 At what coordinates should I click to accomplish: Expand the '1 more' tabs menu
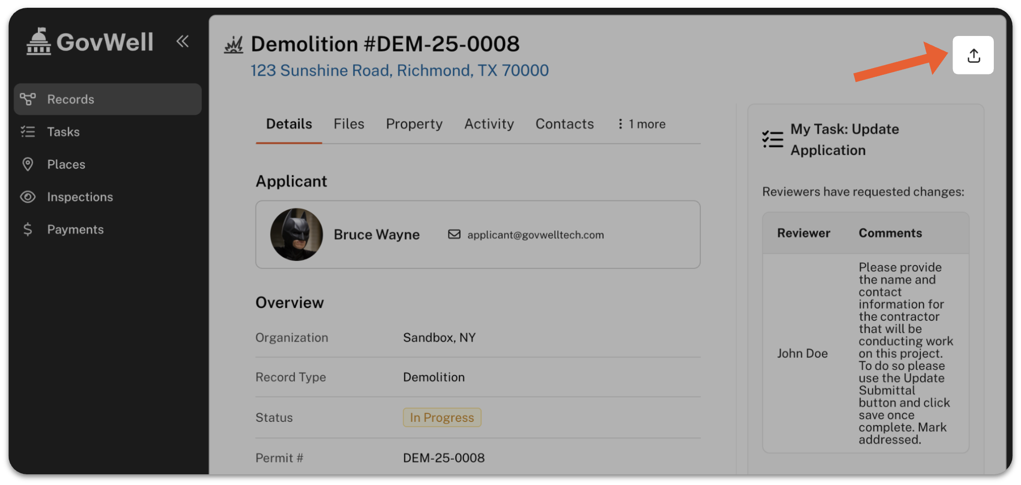point(641,124)
